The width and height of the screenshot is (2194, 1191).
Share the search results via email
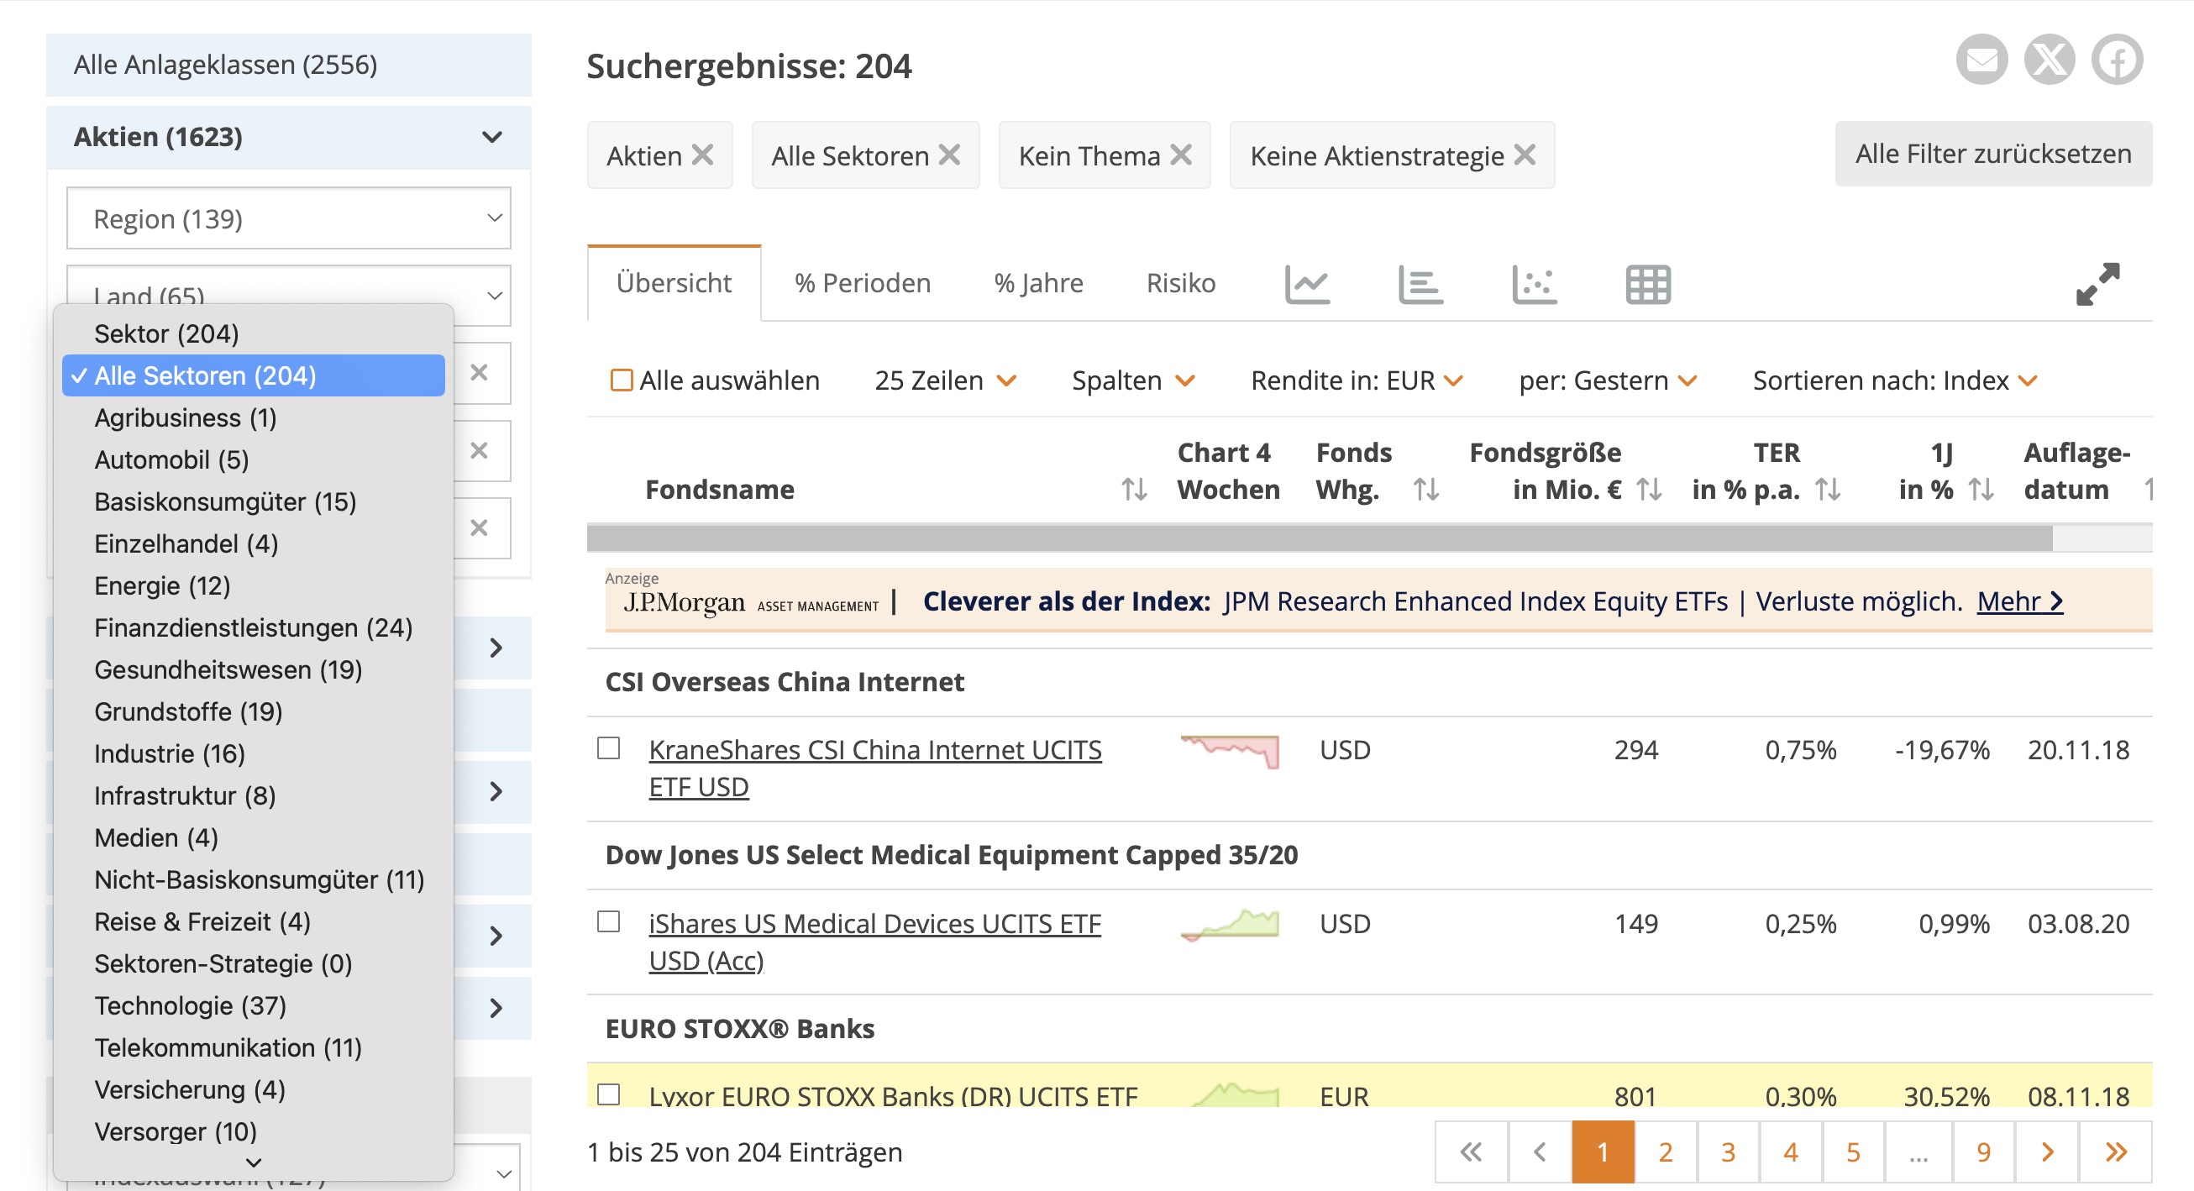[1982, 60]
